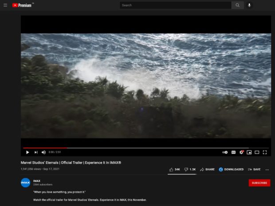Open the Share dialog
Viewport: 275px width, 206px height.
pyautogui.click(x=207, y=169)
